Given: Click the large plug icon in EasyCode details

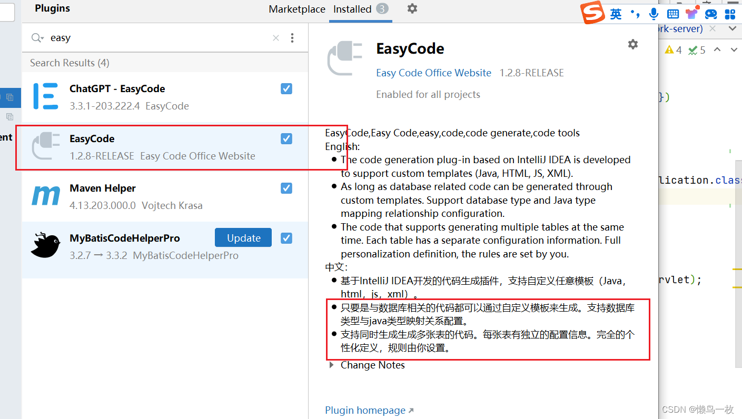Looking at the screenshot, I should point(345,59).
